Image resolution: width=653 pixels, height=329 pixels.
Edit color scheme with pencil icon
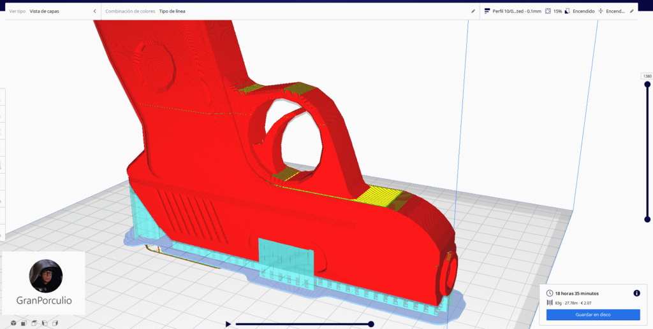[473, 11]
